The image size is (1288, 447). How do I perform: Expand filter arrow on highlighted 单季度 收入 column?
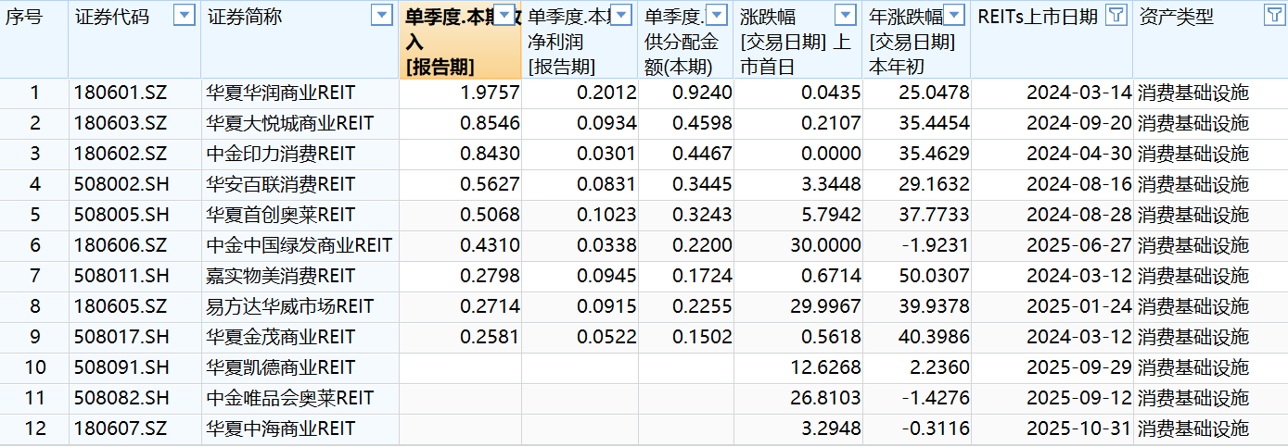504,16
